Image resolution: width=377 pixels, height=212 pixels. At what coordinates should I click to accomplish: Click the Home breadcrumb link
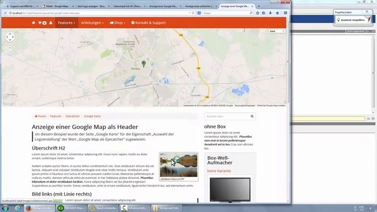click(41, 116)
